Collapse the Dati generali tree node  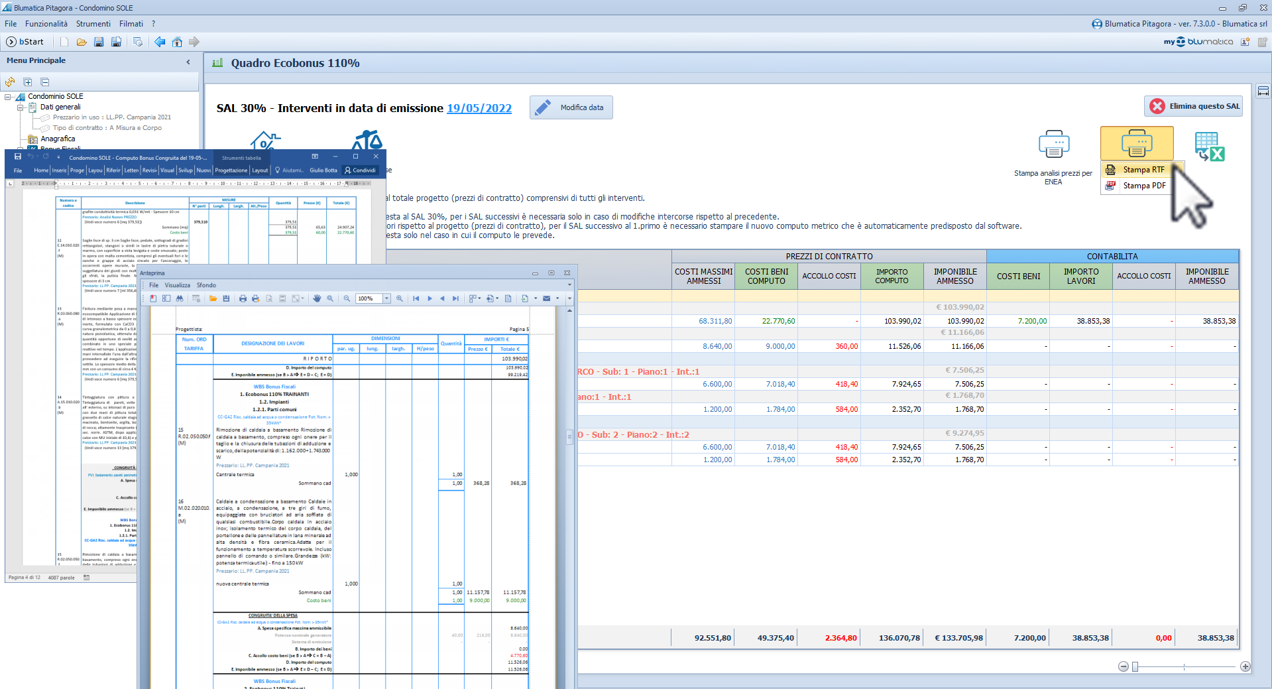pyautogui.click(x=20, y=107)
